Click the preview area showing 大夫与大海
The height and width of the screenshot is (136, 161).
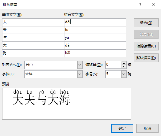pyautogui.click(x=67, y=104)
